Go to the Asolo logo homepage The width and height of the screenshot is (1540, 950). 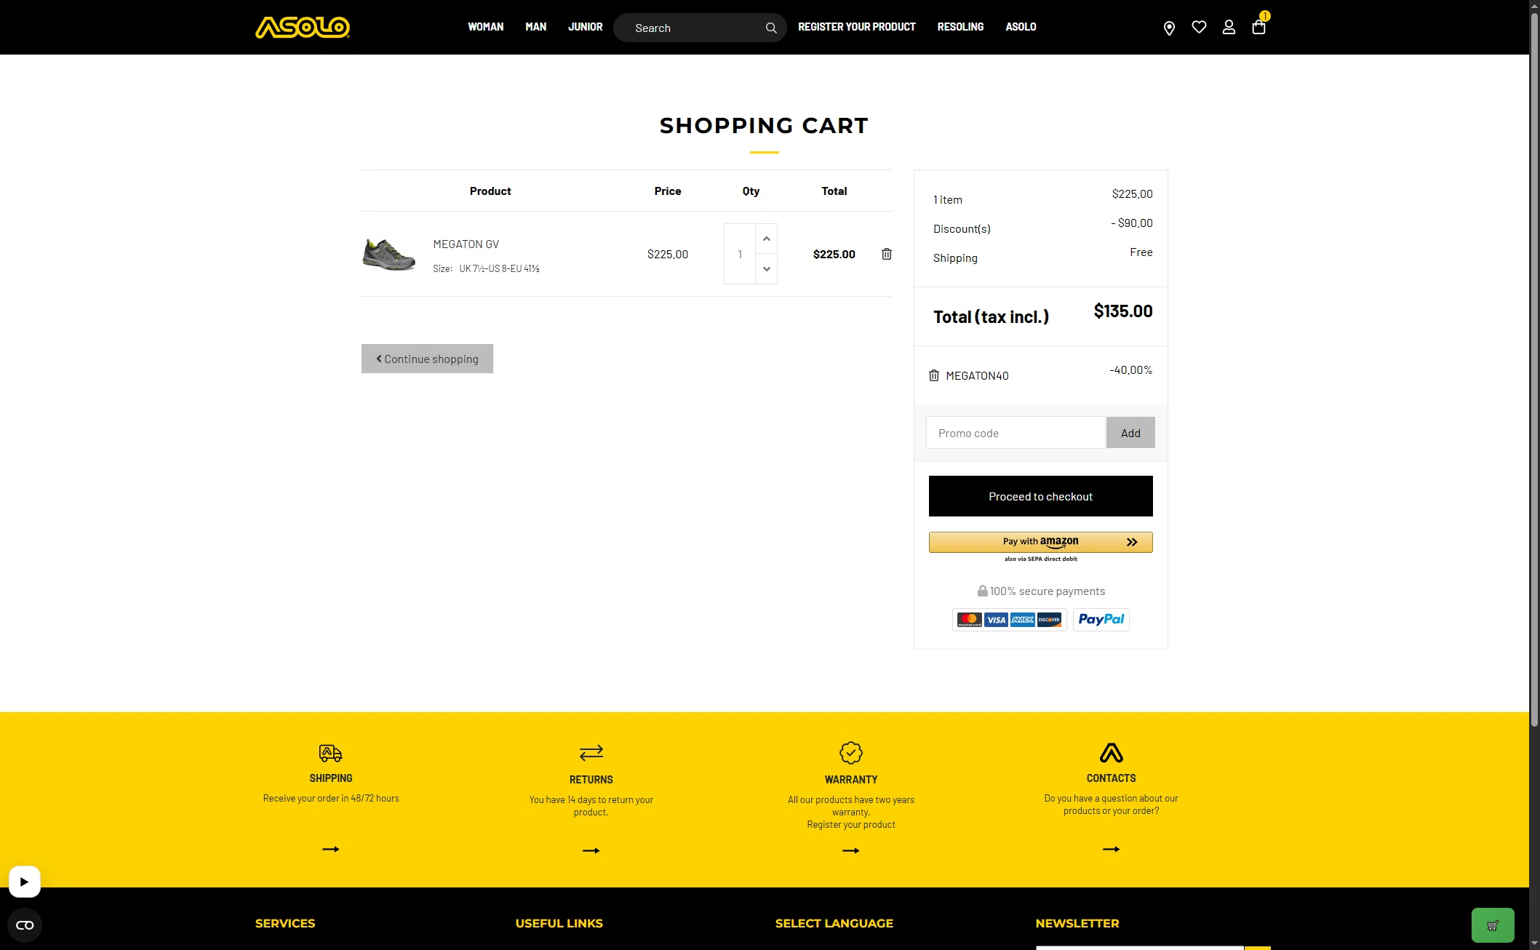[x=303, y=27]
